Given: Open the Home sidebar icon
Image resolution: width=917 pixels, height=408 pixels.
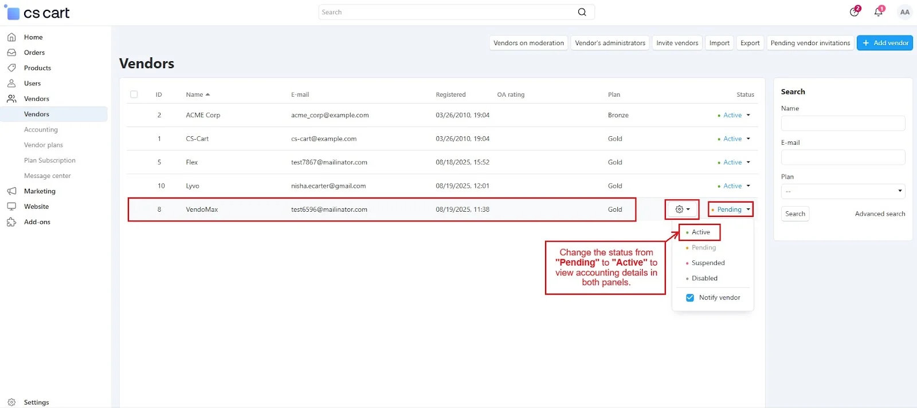Looking at the screenshot, I should coord(11,37).
